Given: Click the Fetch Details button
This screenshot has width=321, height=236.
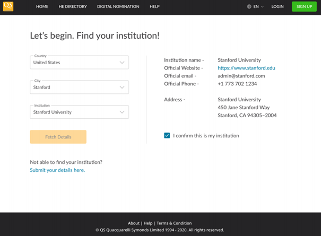Looking at the screenshot, I should tap(58, 137).
